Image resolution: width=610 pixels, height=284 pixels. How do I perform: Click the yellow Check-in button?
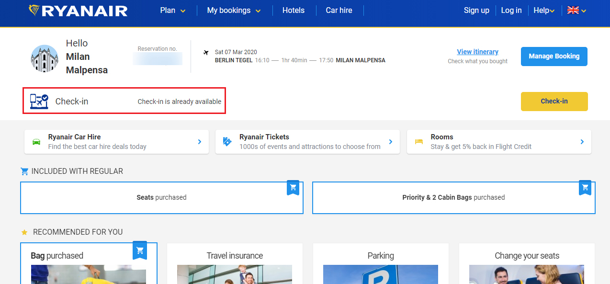[x=554, y=101]
